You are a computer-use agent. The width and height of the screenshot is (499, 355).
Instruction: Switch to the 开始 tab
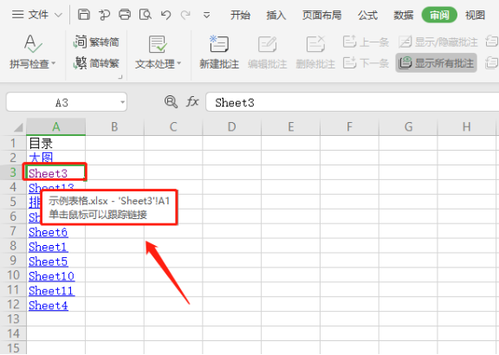pyautogui.click(x=240, y=15)
